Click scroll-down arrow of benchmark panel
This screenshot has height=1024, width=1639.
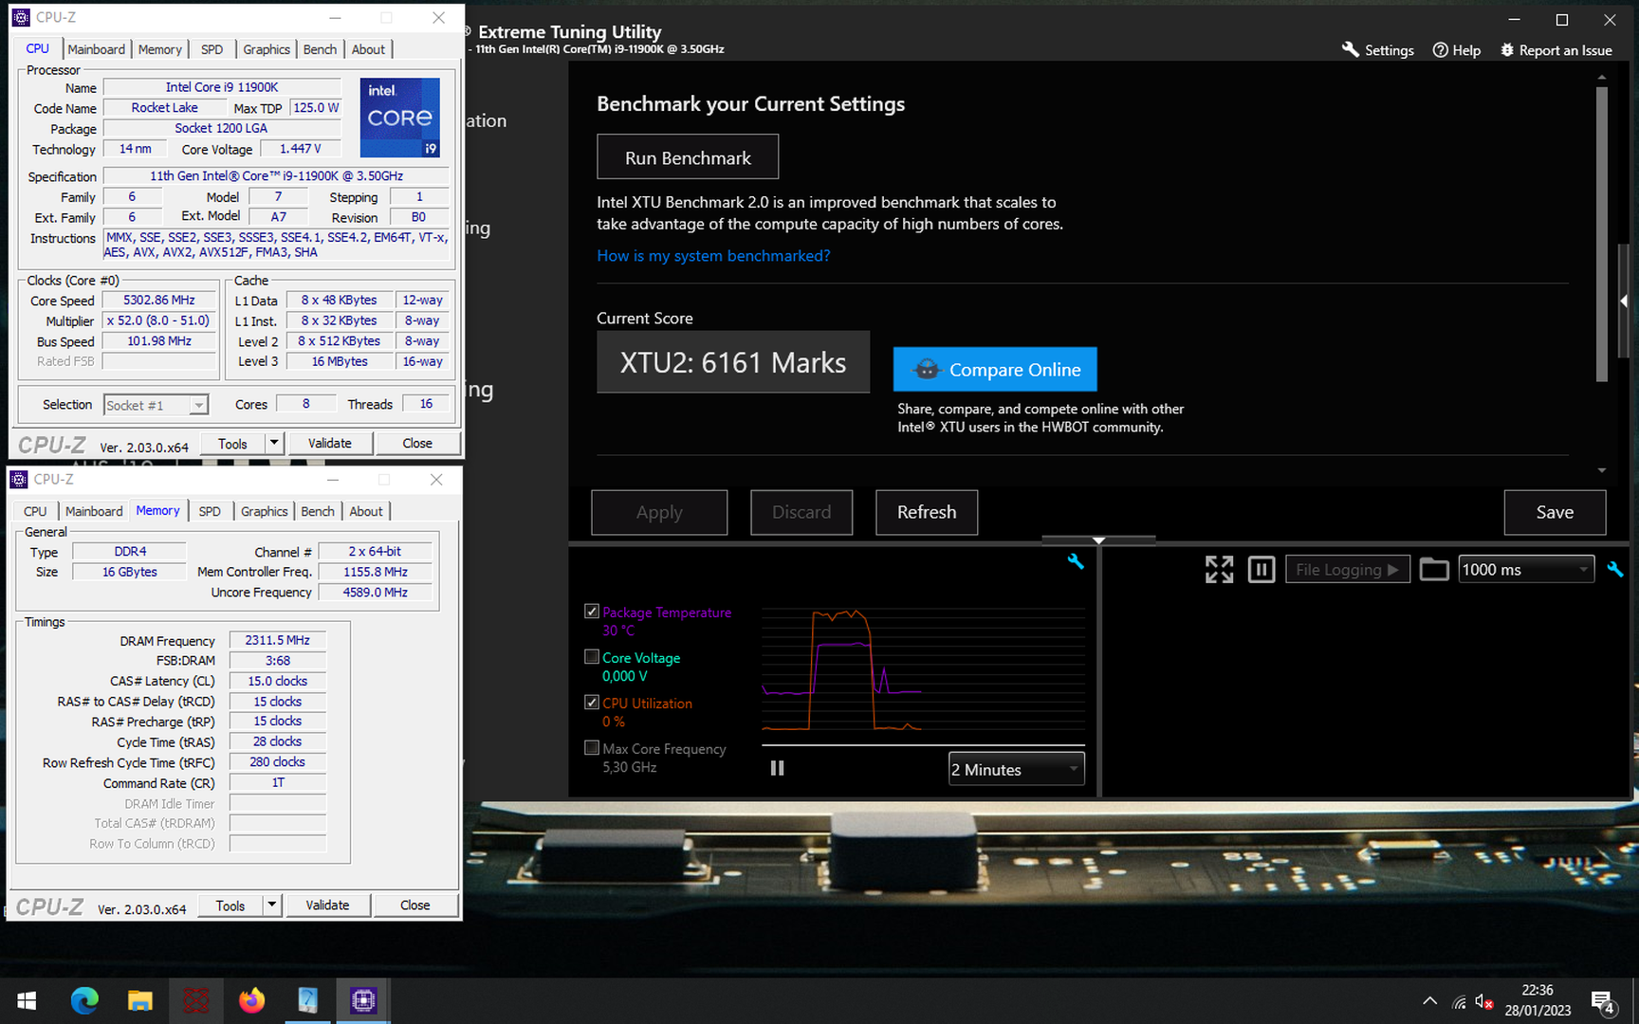(1601, 470)
